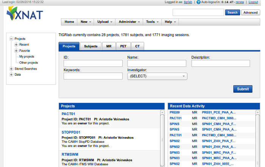Click the ID input field
This screenshot has height=167, width=265.
pos(93,63)
